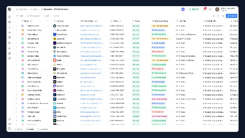This screenshot has height=138, width=245.
Task: Click the blue hexagon badge in header
Action: (x=183, y=9)
